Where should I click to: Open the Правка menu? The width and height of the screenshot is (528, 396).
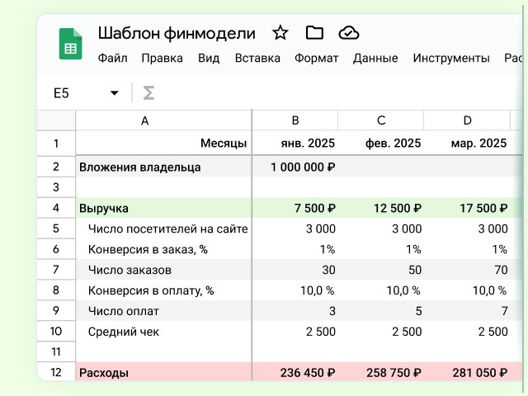162,58
